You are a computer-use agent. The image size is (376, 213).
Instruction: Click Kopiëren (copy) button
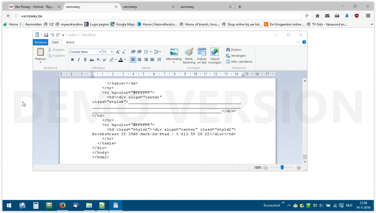pos(56,56)
